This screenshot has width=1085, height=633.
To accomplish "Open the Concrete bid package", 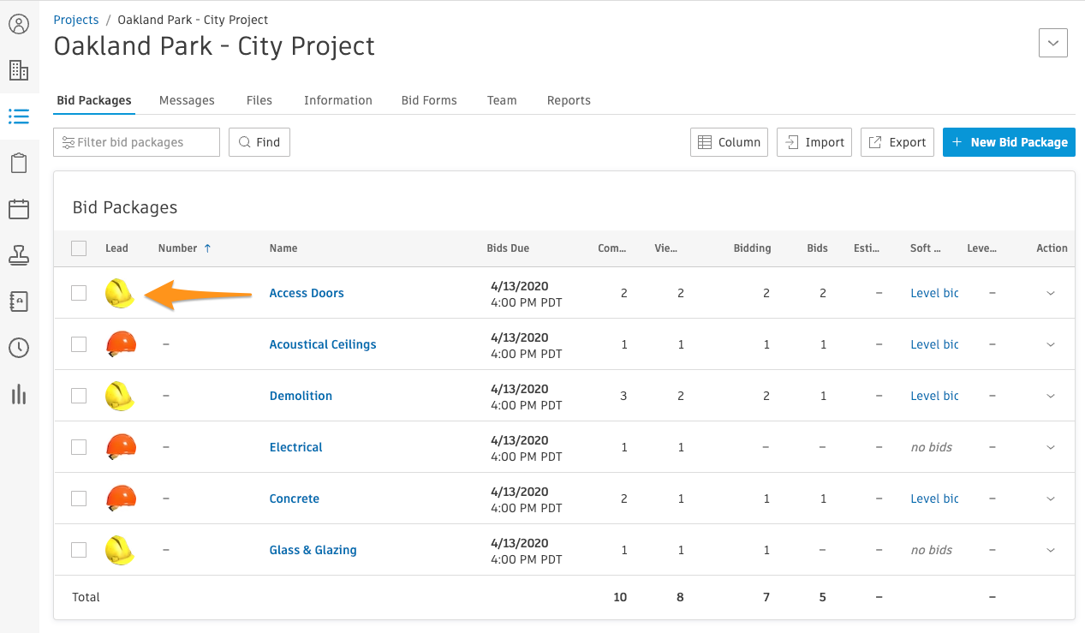I will click(295, 499).
